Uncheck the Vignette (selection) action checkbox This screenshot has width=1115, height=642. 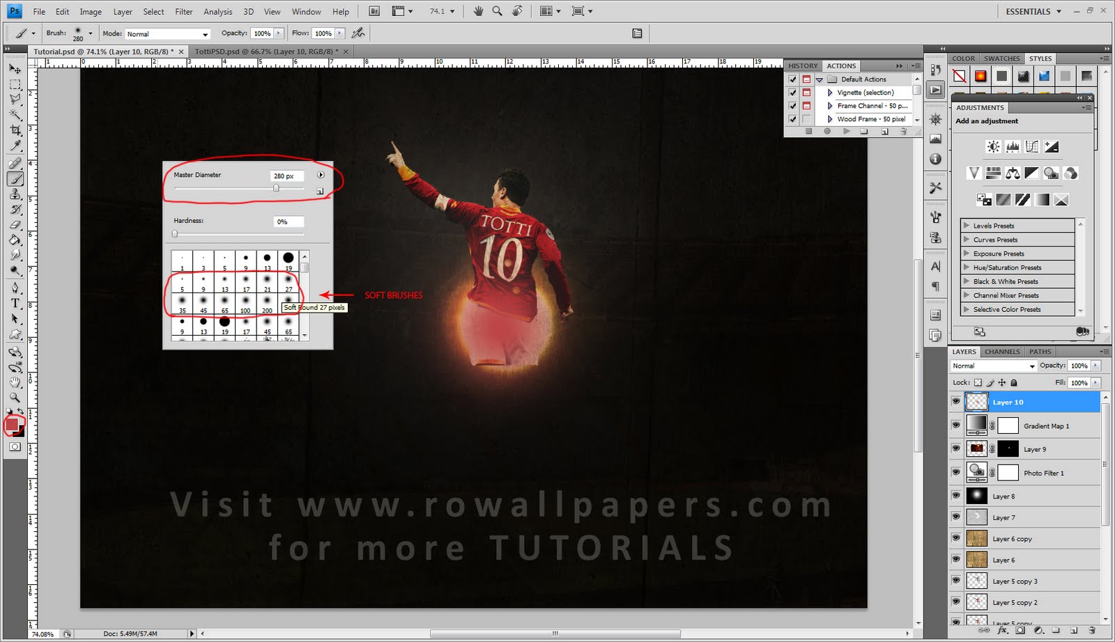click(x=792, y=93)
